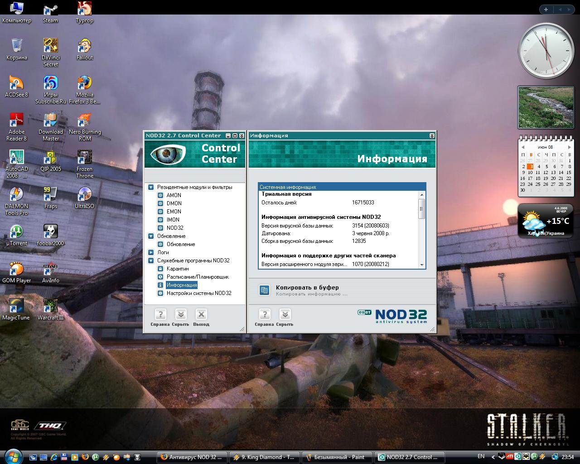Open the Warcraft III desktop icon
This screenshot has height=464, width=580.
click(x=50, y=310)
